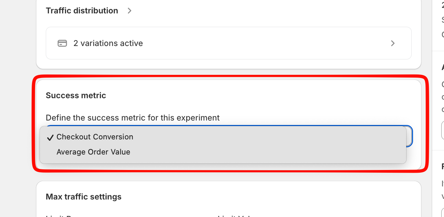The width and height of the screenshot is (444, 217).
Task: Choose Checkout Conversion from the dropdown list
Action: [95, 137]
